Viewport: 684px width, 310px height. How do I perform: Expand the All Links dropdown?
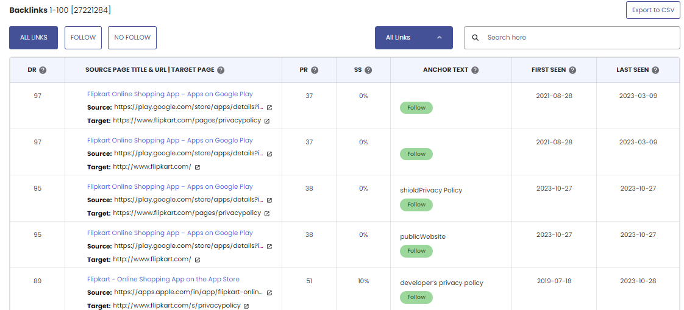coord(413,38)
